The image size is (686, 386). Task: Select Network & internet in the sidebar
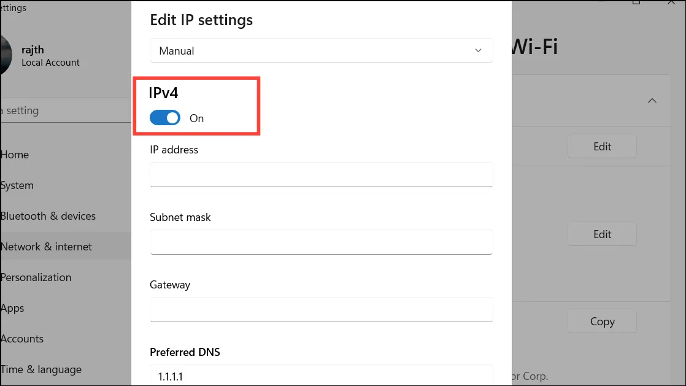click(46, 247)
